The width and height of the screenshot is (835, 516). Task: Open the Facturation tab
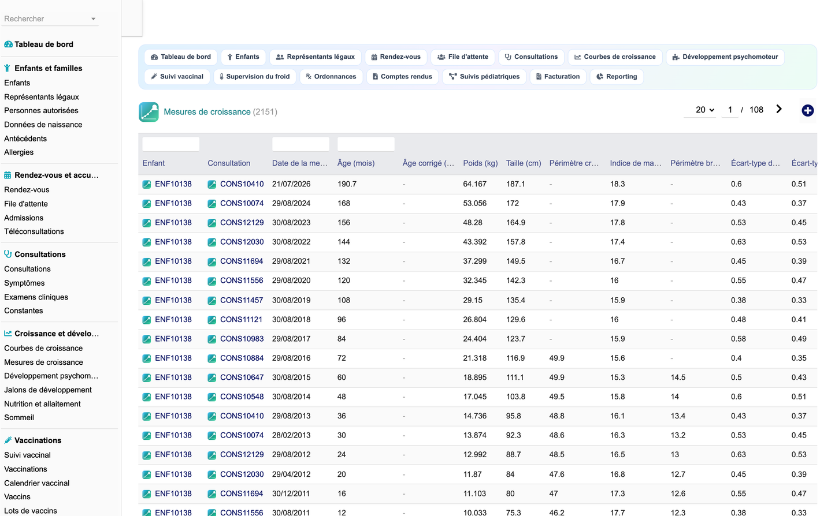tap(558, 77)
